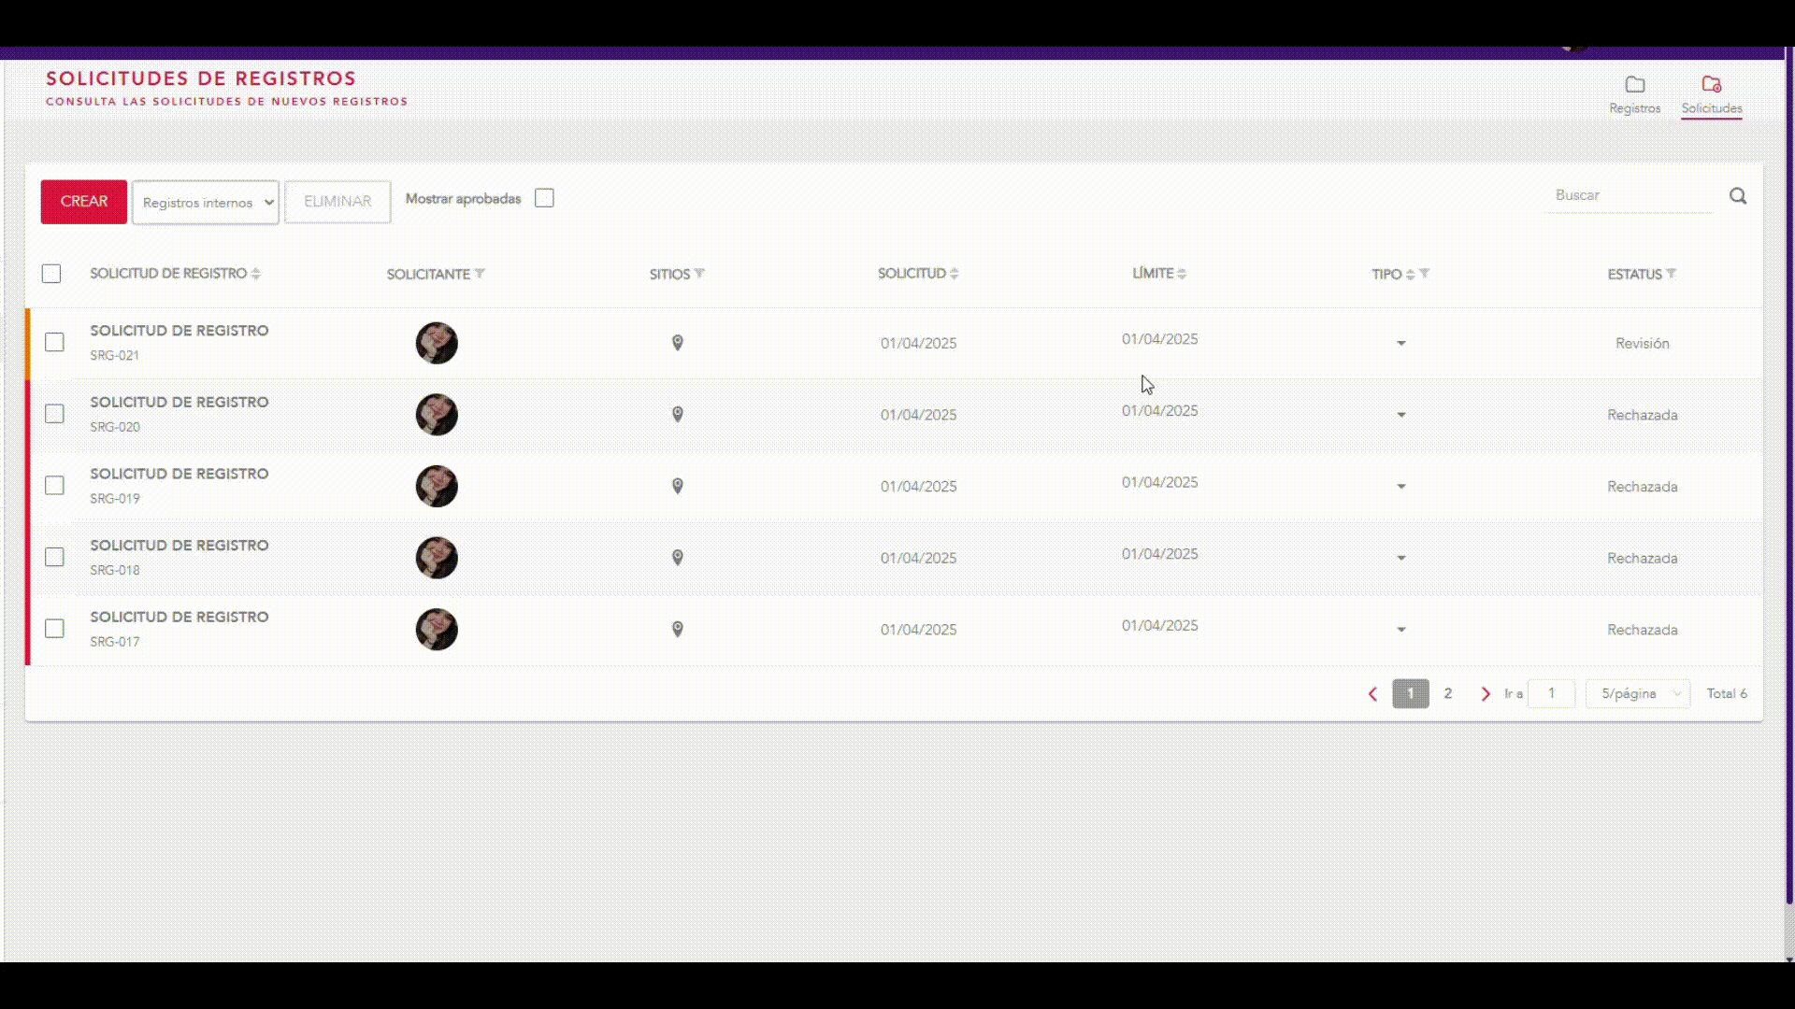Select the SRG-020 row checkbox
This screenshot has width=1795, height=1009.
(54, 414)
